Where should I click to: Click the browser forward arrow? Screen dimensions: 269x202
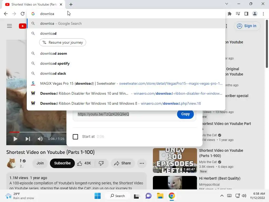(14, 14)
